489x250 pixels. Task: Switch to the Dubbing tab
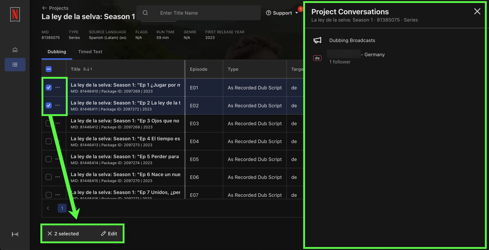(57, 52)
